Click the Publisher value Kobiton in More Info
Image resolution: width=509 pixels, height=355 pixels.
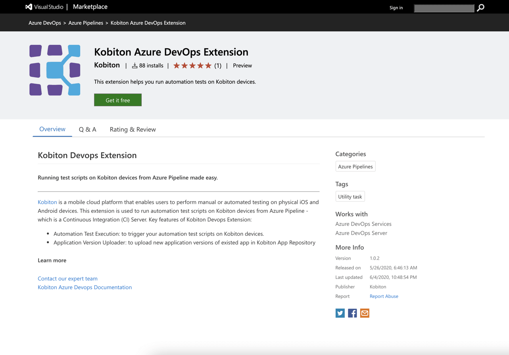(378, 286)
